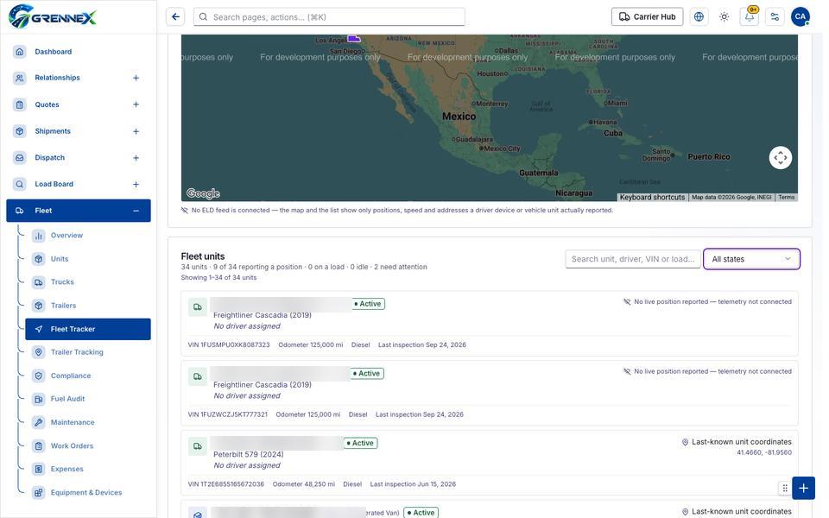Click Keyboard shortcuts on the map
The image size is (829, 518).
point(652,197)
